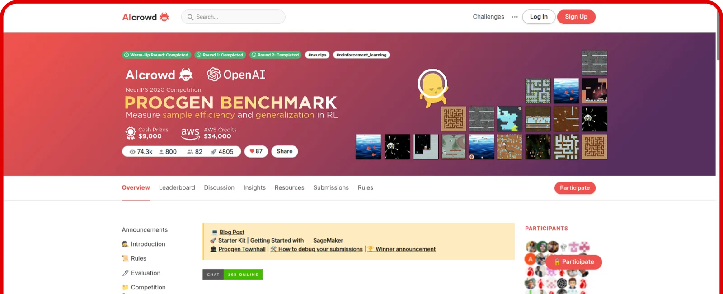Switch to the Submissions tab

point(331,188)
